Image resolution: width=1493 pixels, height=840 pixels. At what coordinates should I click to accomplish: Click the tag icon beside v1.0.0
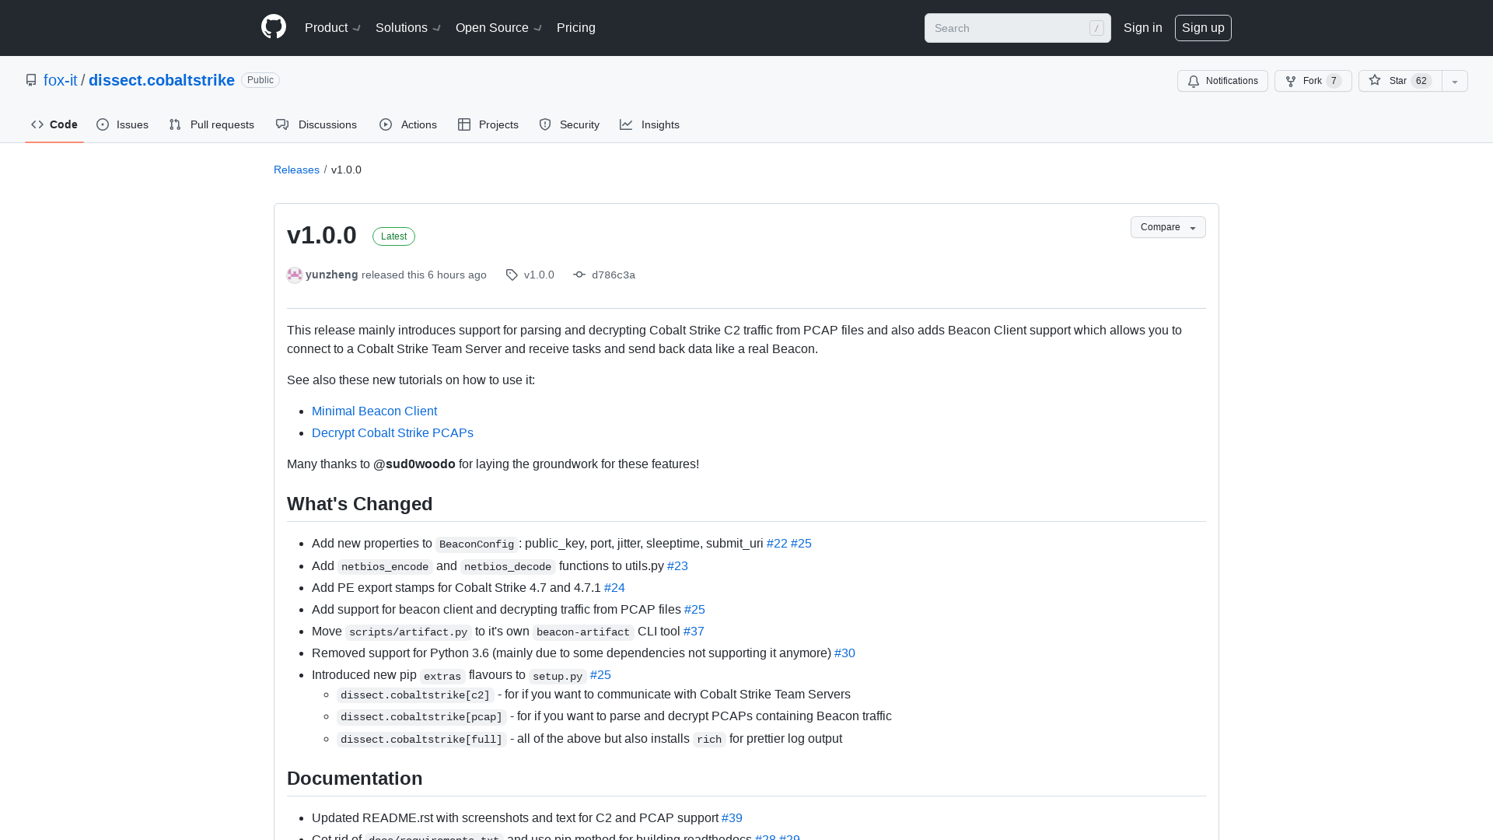(x=512, y=275)
